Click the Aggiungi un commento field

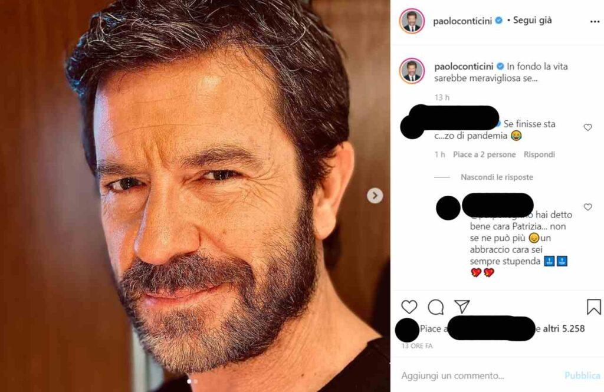(452, 375)
